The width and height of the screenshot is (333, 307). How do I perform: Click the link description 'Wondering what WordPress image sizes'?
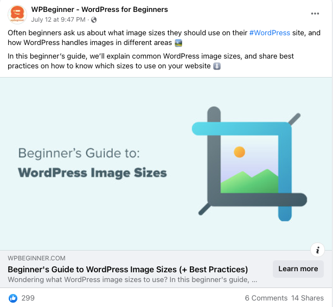click(132, 279)
